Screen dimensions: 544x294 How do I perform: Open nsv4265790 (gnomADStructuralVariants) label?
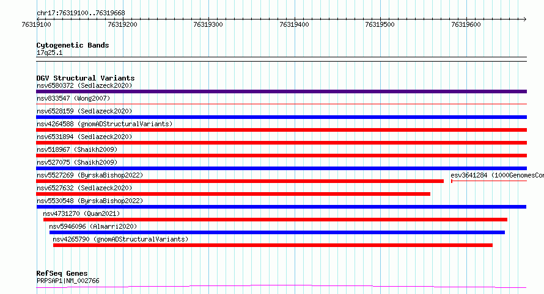[x=120, y=239]
